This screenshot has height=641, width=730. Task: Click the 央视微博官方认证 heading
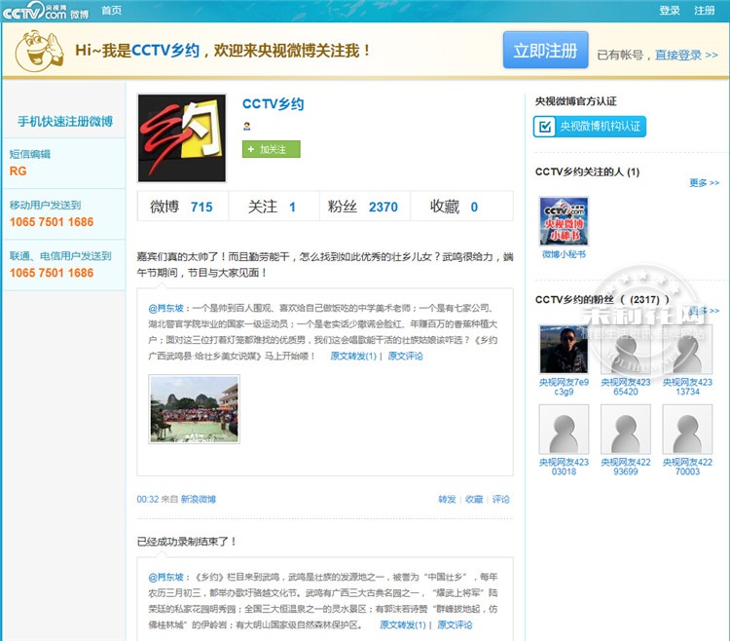576,101
